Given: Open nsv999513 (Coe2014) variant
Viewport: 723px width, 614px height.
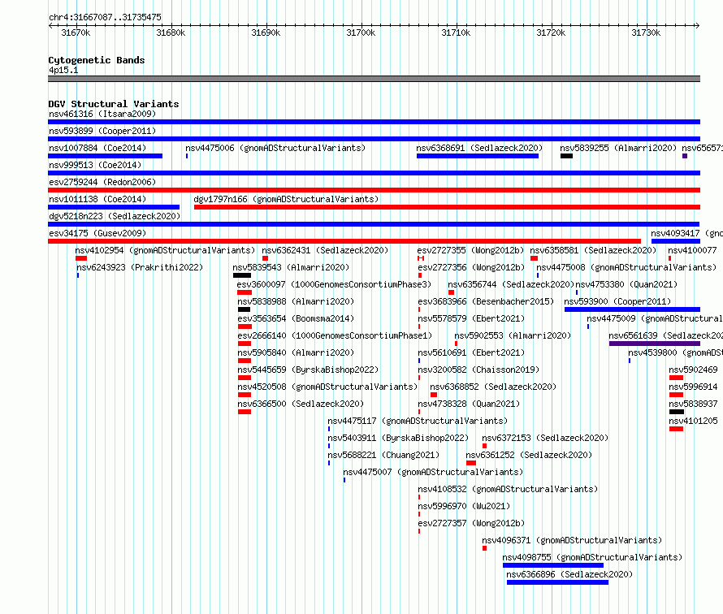Looking at the screenshot, I should tap(95, 165).
